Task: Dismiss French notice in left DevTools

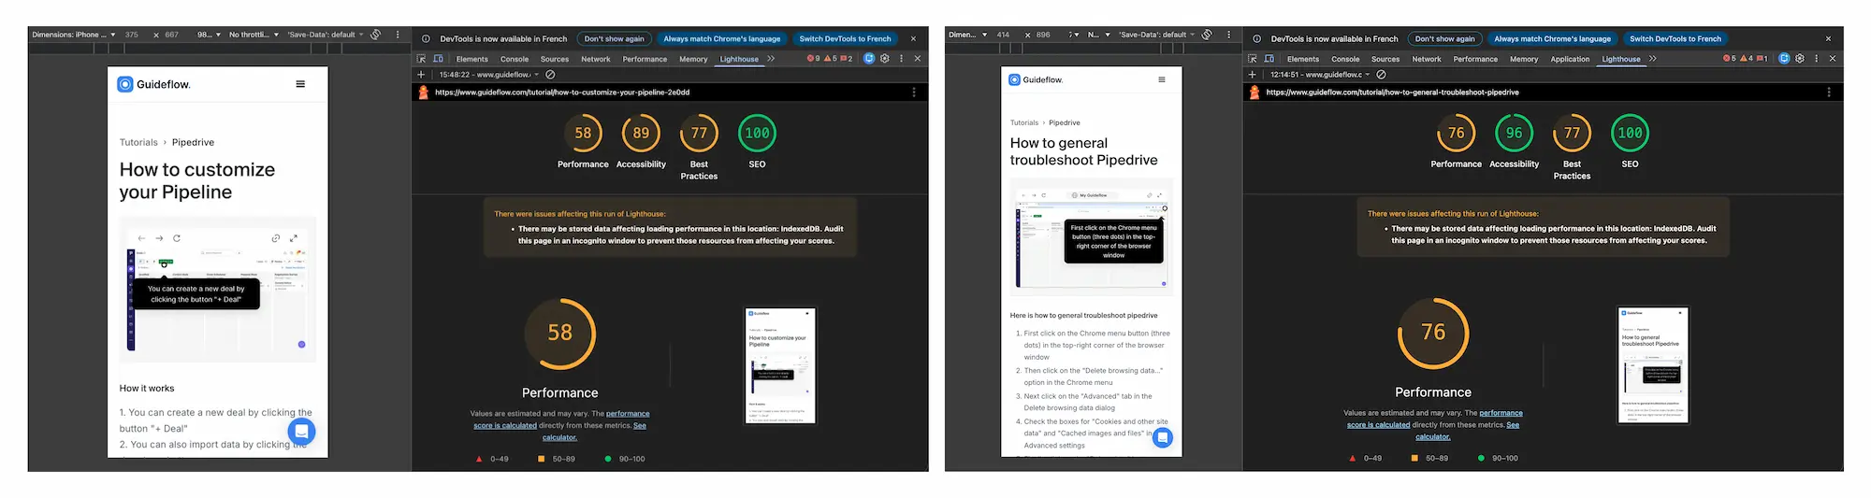Action: point(913,38)
